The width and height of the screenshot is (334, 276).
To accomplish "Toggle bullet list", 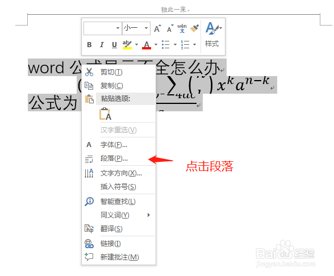I will [165, 45].
